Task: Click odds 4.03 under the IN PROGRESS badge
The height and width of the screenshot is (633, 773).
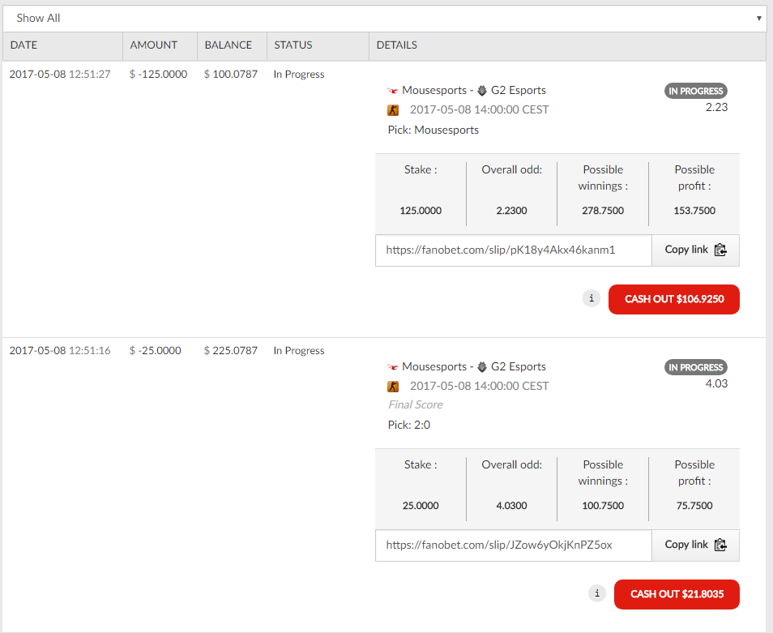Action: click(x=716, y=383)
